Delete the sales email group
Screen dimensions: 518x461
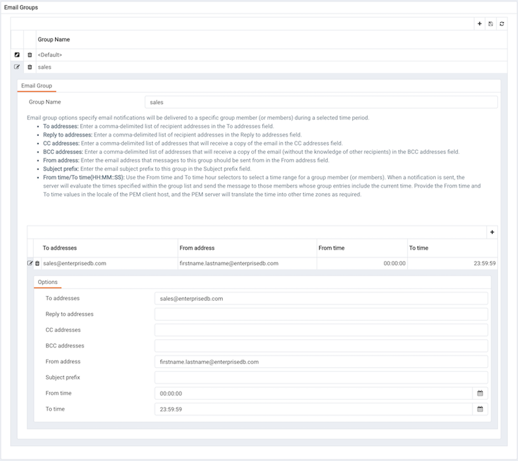[30, 67]
